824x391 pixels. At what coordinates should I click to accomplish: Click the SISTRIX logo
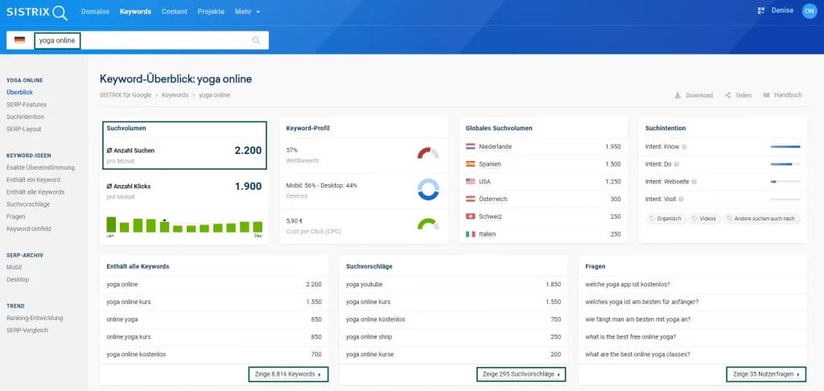coord(37,12)
